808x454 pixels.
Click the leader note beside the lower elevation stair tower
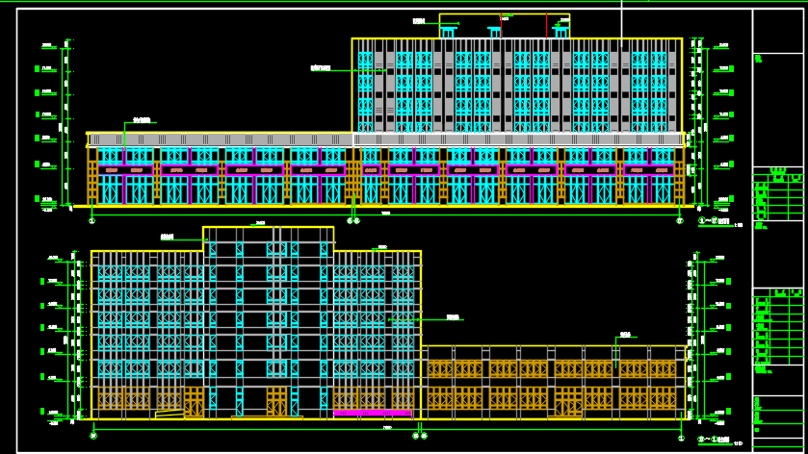coord(167,238)
